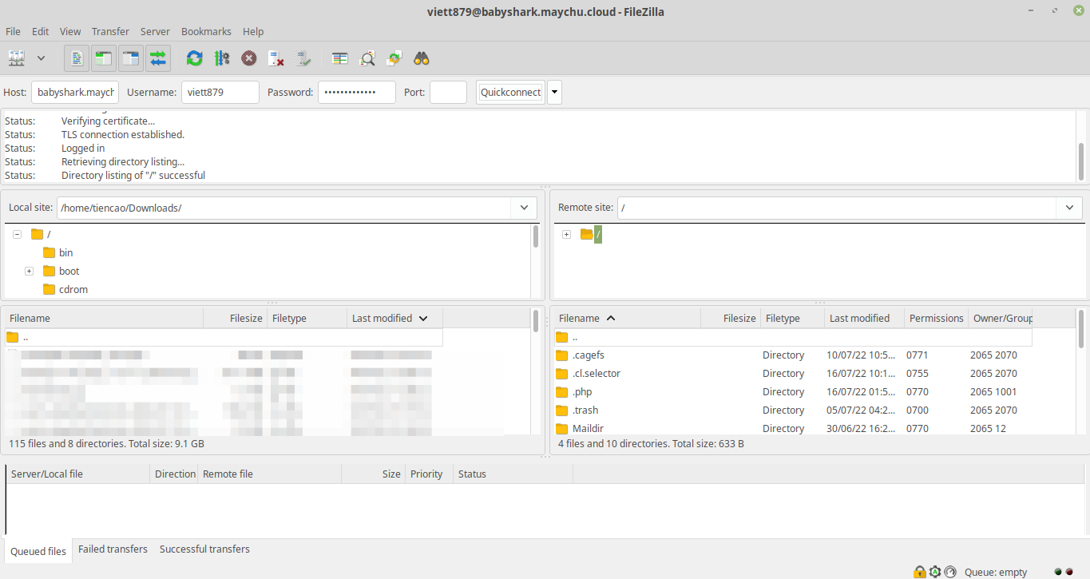The image size is (1090, 579).
Task: Open the Site Manager icon
Action: [17, 58]
